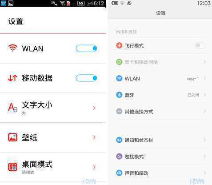Expand 文字大小 via its chevron

(94, 108)
